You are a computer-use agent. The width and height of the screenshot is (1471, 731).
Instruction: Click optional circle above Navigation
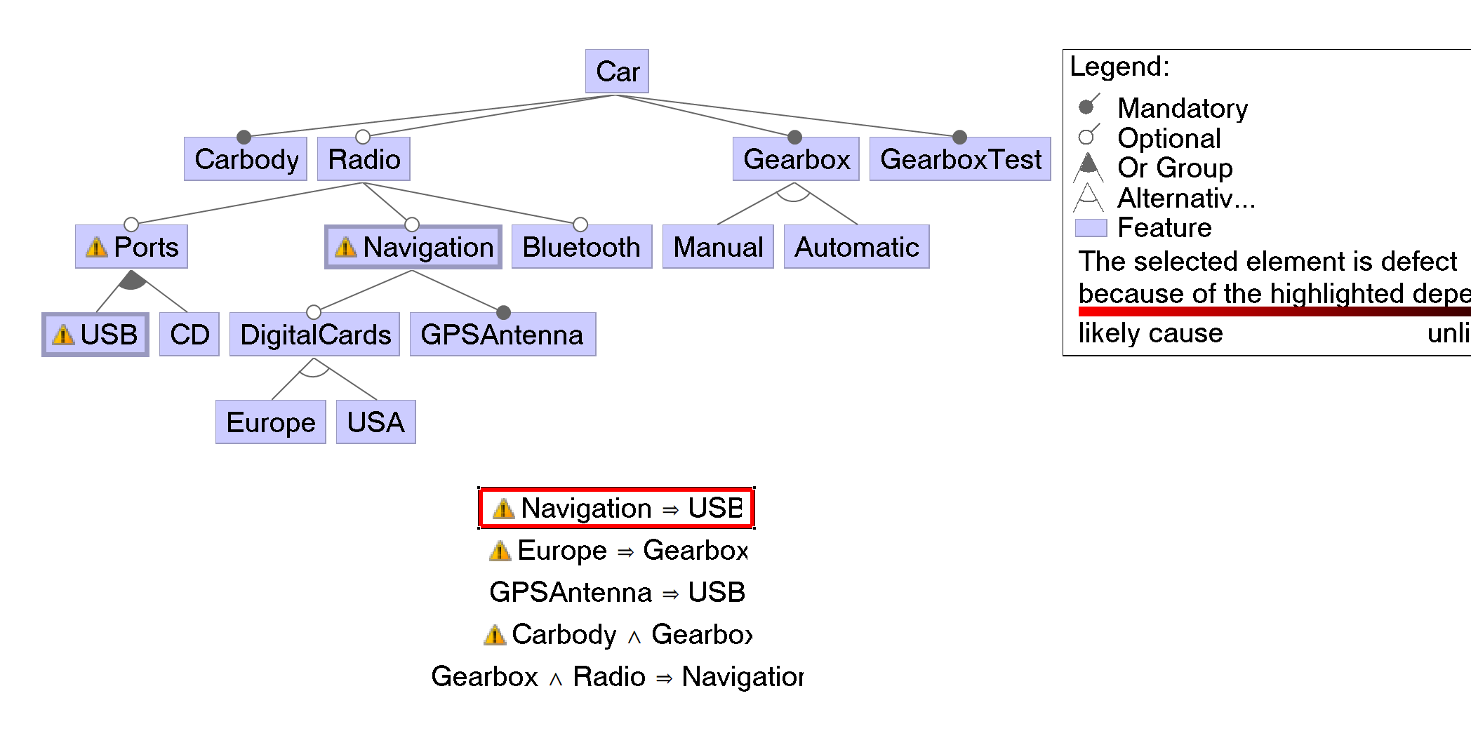click(x=412, y=224)
